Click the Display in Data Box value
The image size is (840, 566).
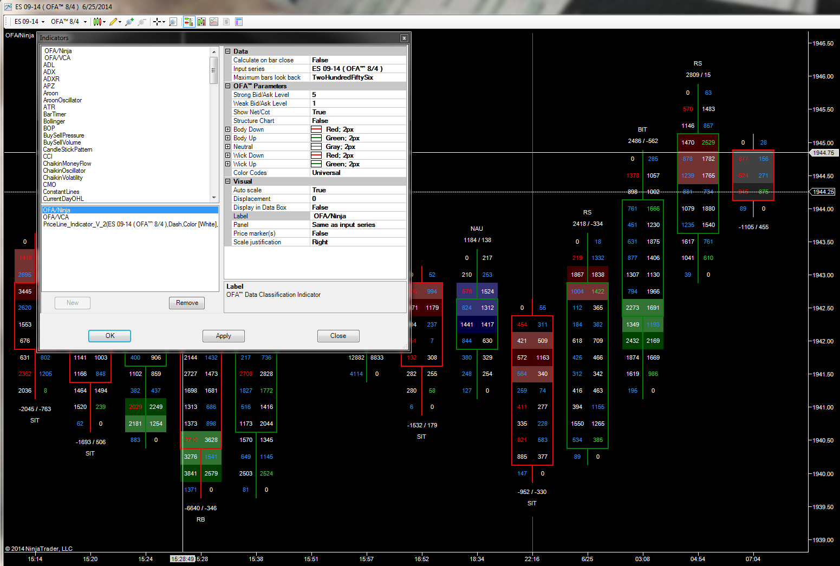(358, 207)
